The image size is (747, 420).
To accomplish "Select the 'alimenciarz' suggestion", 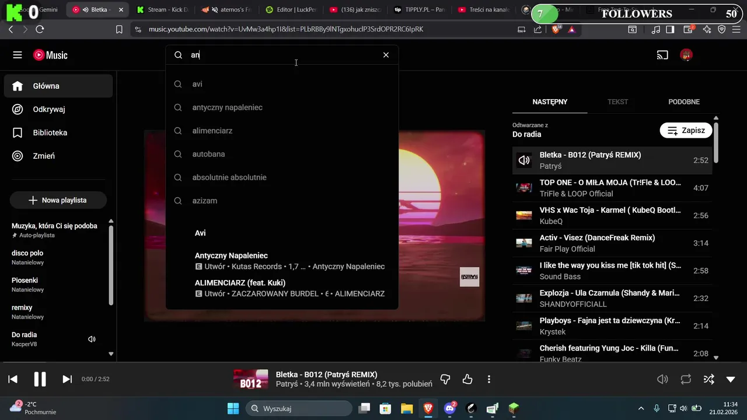I will 282,131.
